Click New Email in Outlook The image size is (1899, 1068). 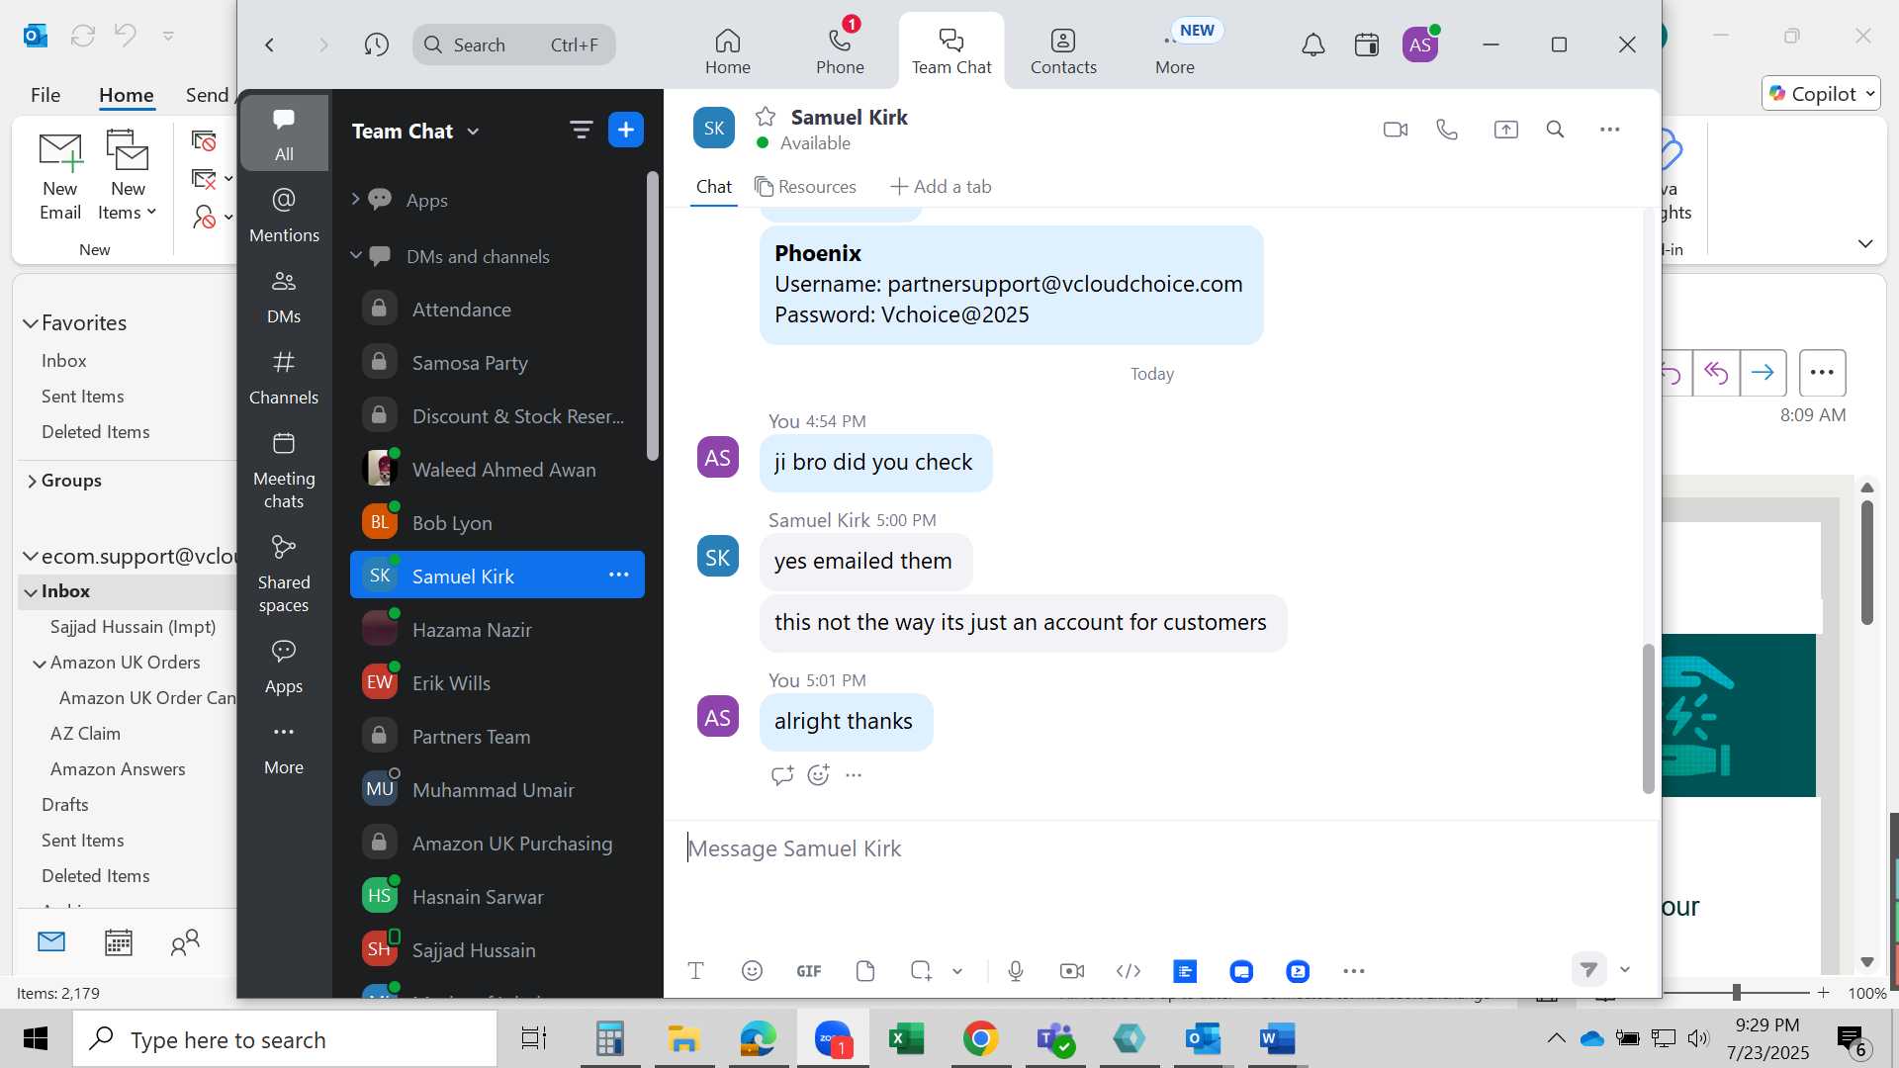point(59,176)
